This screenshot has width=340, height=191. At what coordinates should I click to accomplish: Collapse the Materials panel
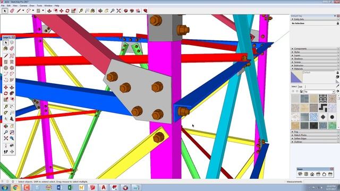[314, 68]
